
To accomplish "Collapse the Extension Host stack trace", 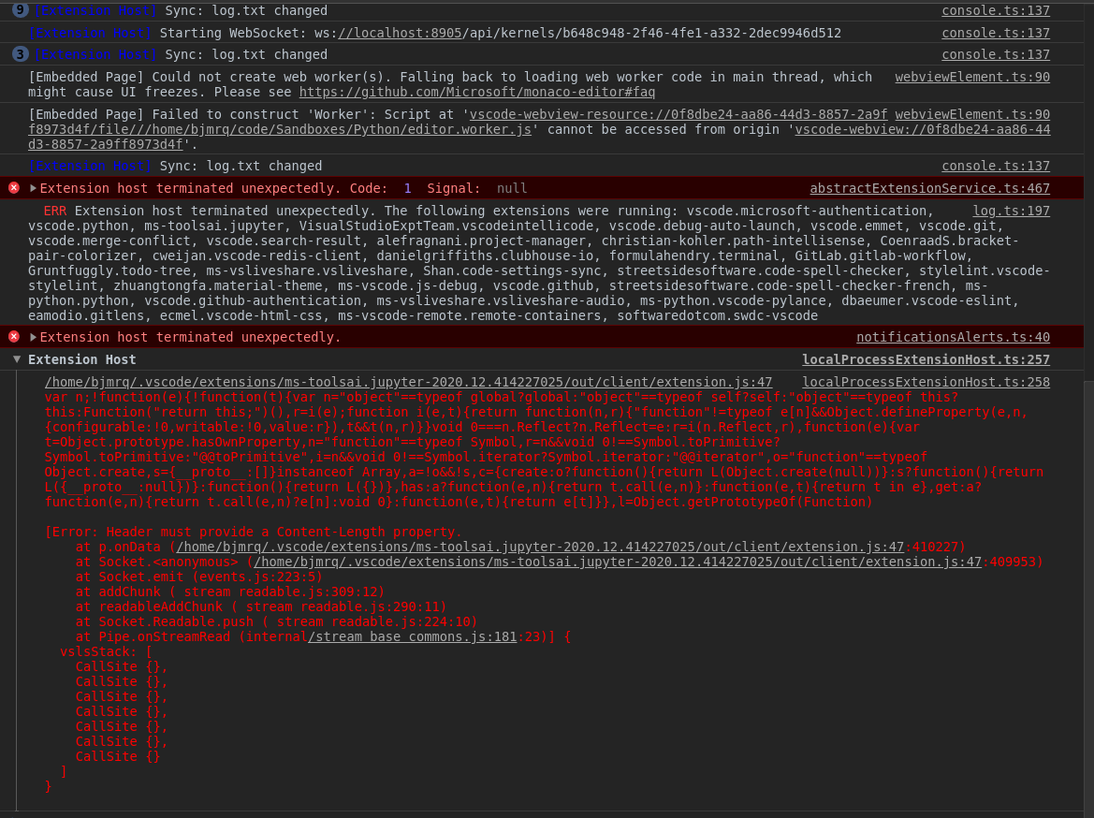I will click(17, 359).
